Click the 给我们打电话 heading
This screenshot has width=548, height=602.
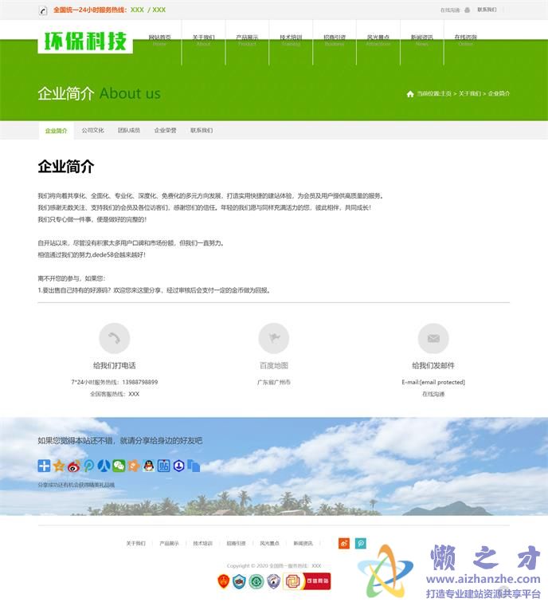coord(114,365)
